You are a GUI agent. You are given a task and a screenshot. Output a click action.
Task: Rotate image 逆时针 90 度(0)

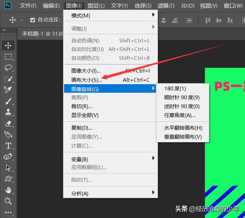tap(183, 106)
